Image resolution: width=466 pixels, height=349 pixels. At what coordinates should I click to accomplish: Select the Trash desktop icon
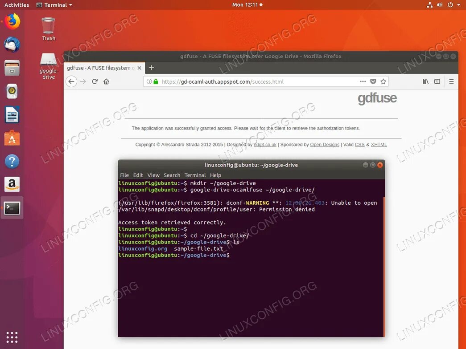[x=49, y=29]
